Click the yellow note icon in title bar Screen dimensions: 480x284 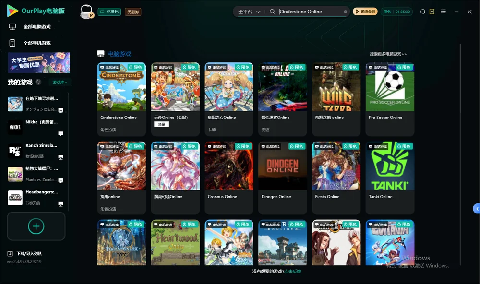coord(432,12)
